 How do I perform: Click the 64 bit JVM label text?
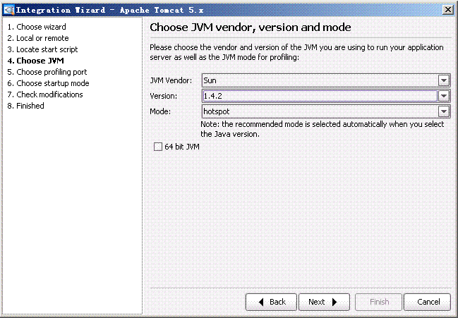pyautogui.click(x=182, y=147)
